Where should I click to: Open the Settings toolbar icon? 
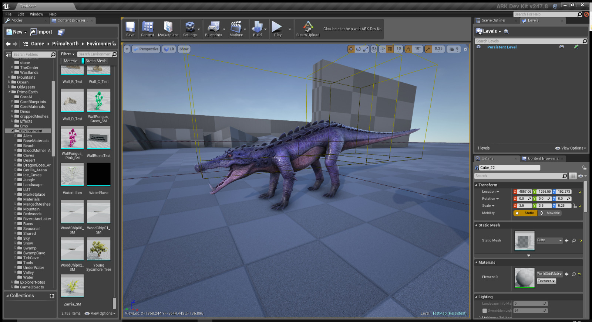coord(190,29)
